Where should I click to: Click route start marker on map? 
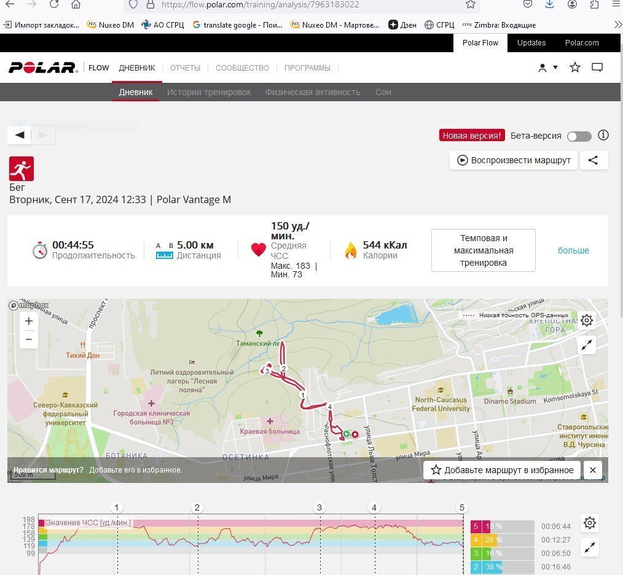(x=347, y=434)
